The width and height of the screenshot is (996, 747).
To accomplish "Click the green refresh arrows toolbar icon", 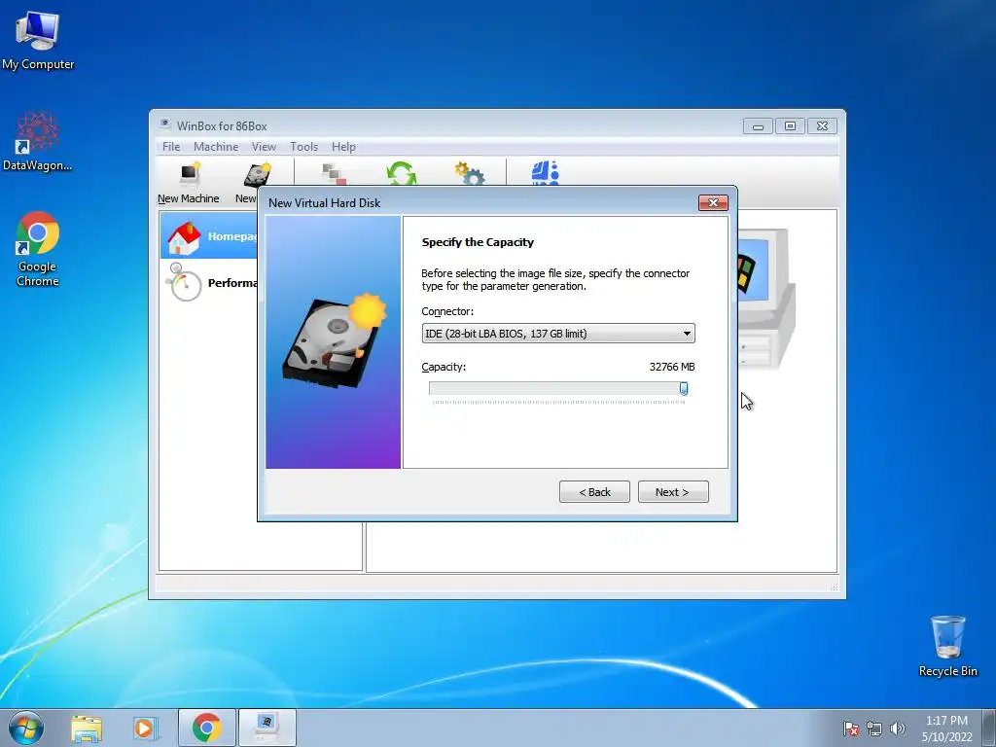I will pos(402,173).
